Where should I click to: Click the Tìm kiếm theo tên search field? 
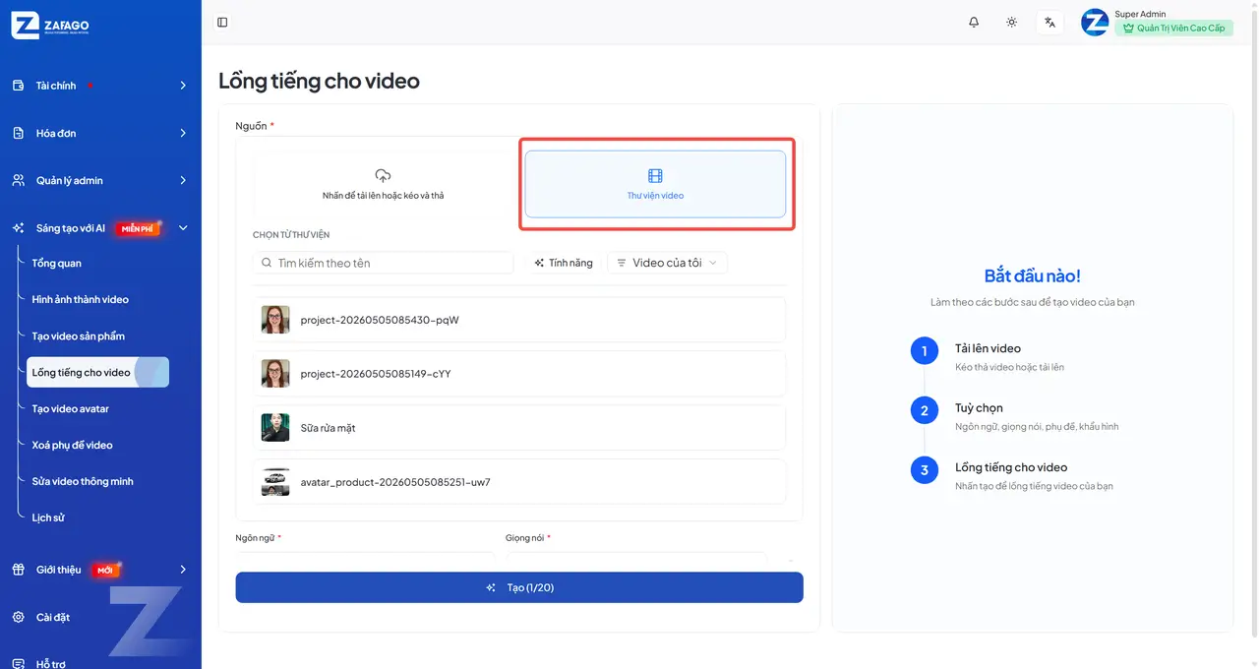click(x=384, y=263)
